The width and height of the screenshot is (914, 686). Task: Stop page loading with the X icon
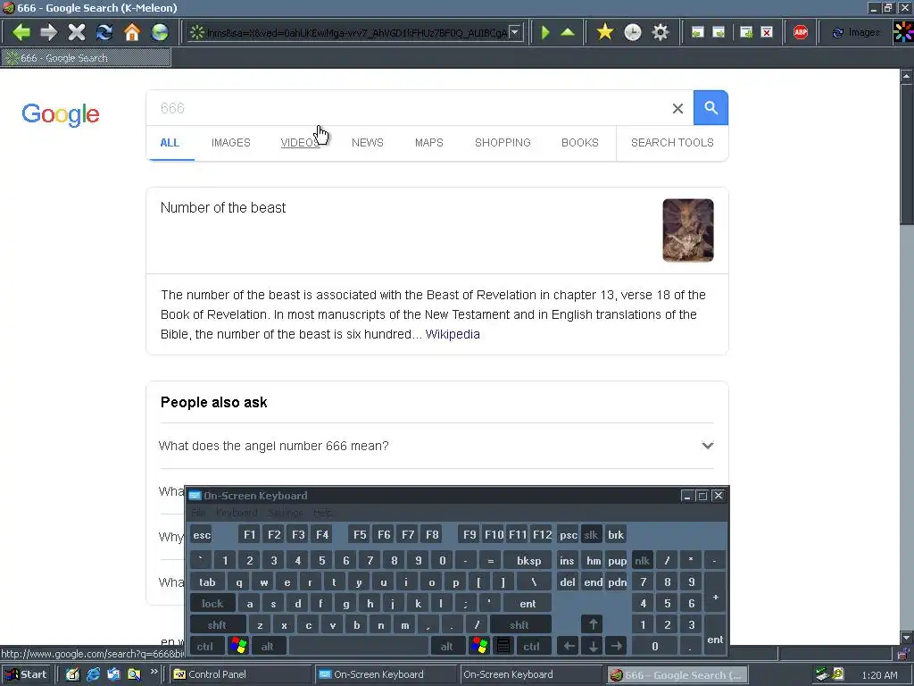[77, 32]
